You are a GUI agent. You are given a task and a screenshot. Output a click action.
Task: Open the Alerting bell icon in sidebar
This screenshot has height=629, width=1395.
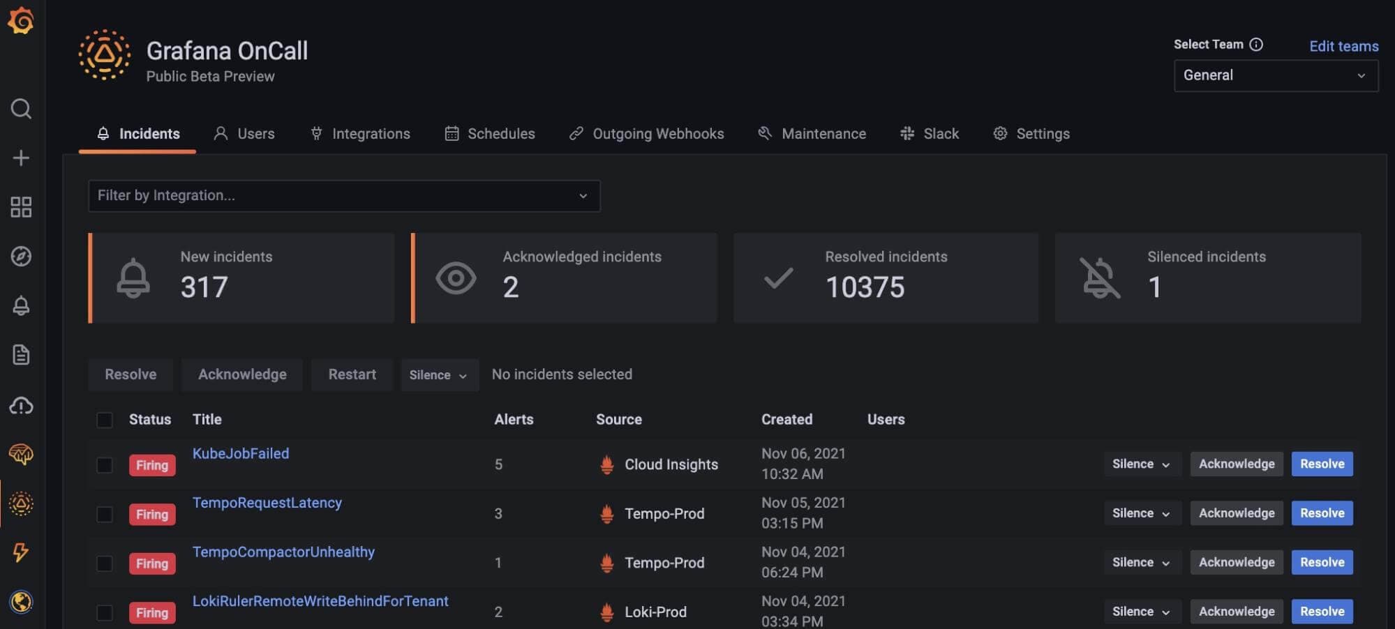(x=21, y=305)
